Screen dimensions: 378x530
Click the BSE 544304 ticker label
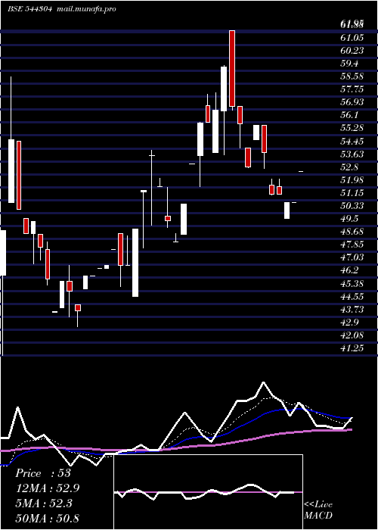coord(30,9)
